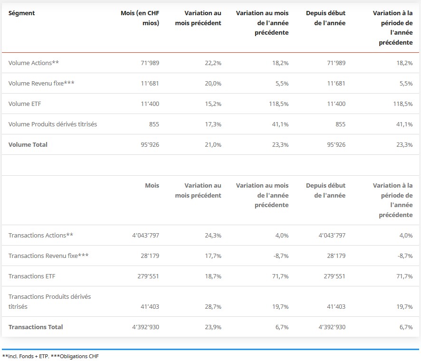Select the bold 'Volume Total' row label

(x=28, y=145)
